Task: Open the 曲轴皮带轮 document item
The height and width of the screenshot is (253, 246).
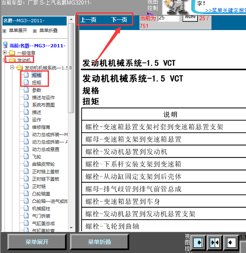Action: (43, 164)
